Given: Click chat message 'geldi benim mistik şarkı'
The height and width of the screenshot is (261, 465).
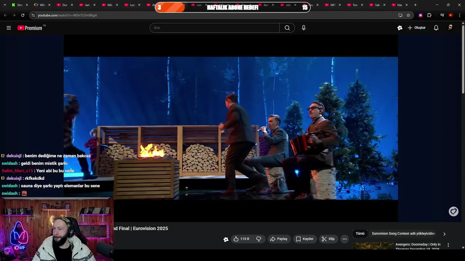Looking at the screenshot, I should tap(44, 163).
